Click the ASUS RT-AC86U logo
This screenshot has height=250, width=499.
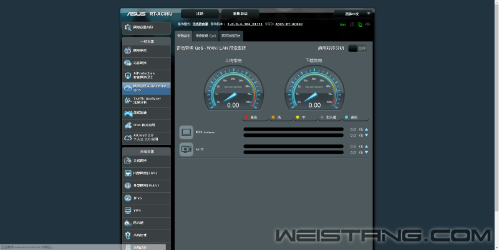[150, 14]
